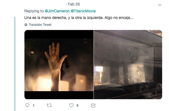The width and height of the screenshot is (169, 111).
Task: Click the teal reply thread line
Action: coord(15,64)
